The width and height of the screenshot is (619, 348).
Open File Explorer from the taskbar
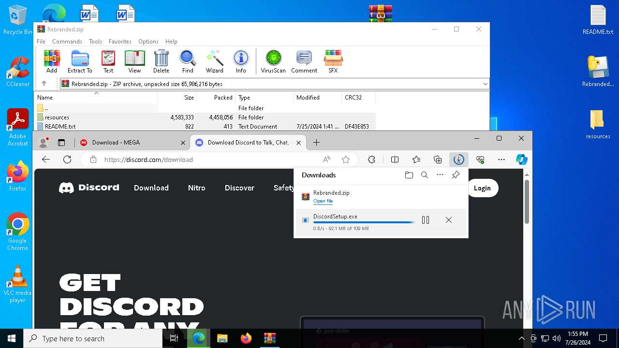(x=222, y=338)
